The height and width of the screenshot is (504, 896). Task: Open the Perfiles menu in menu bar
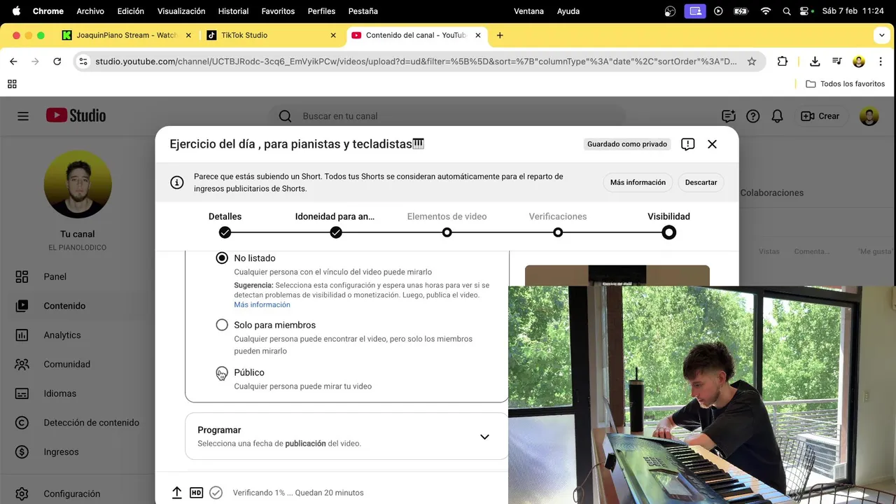click(x=321, y=11)
